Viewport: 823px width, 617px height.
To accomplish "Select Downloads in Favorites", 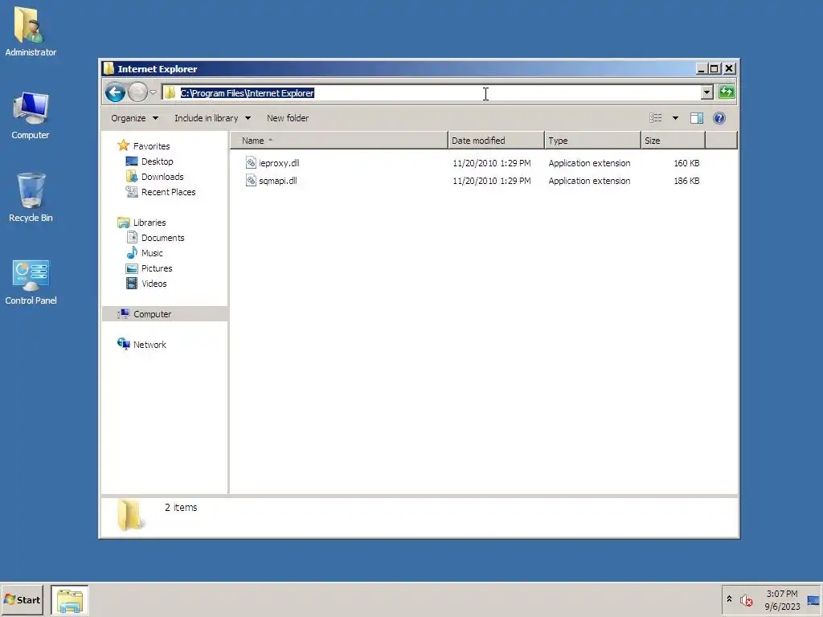I will [x=162, y=177].
